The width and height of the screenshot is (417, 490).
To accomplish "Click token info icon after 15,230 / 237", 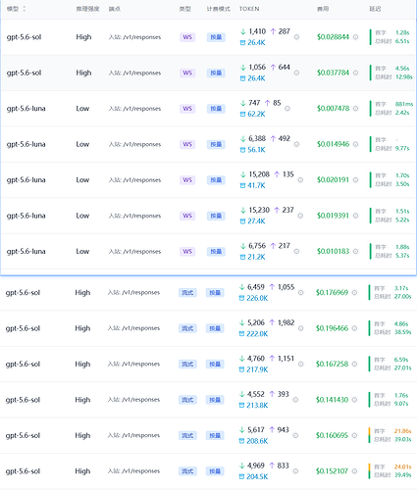I will (300, 216).
